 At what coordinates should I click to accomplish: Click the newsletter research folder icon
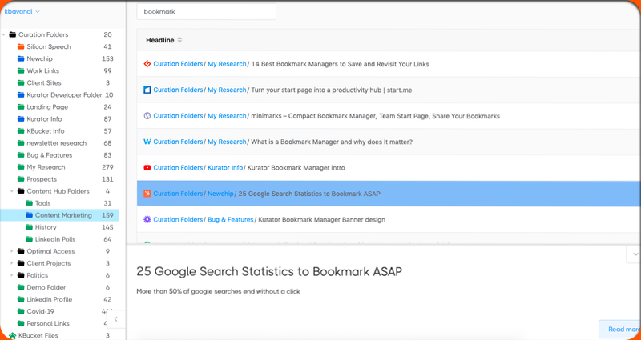pyautogui.click(x=21, y=143)
